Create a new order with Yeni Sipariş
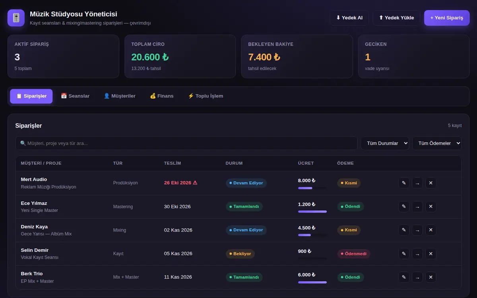This screenshot has width=477, height=298. 447,18
